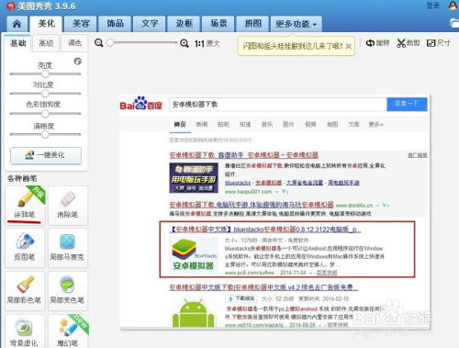Click the QQ penguin icon top right
This screenshot has width=459, height=348.
(453, 6)
